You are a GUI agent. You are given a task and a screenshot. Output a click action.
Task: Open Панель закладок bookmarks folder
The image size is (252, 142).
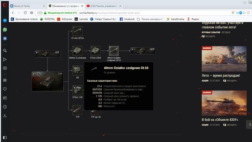pyautogui.click(x=150, y=19)
